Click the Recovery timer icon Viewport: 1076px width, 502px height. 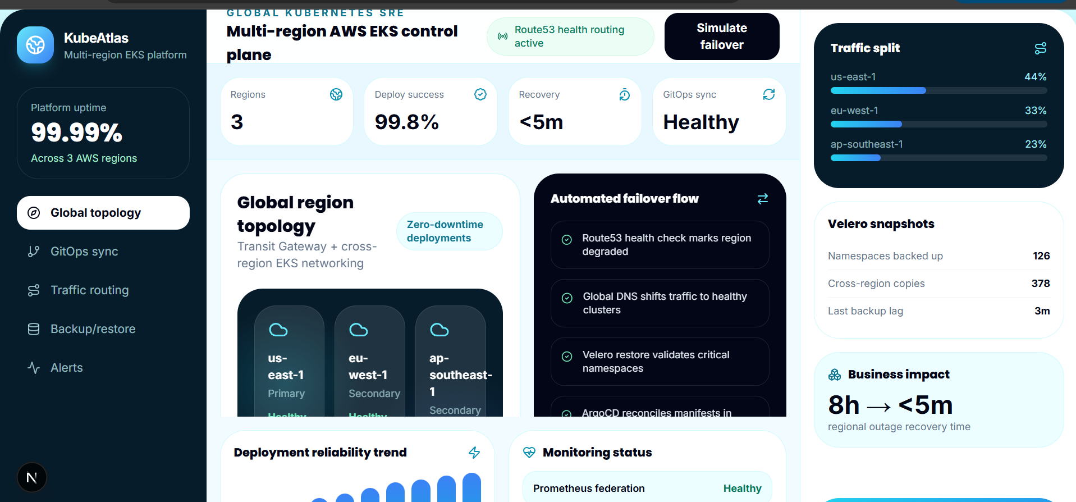pos(625,94)
